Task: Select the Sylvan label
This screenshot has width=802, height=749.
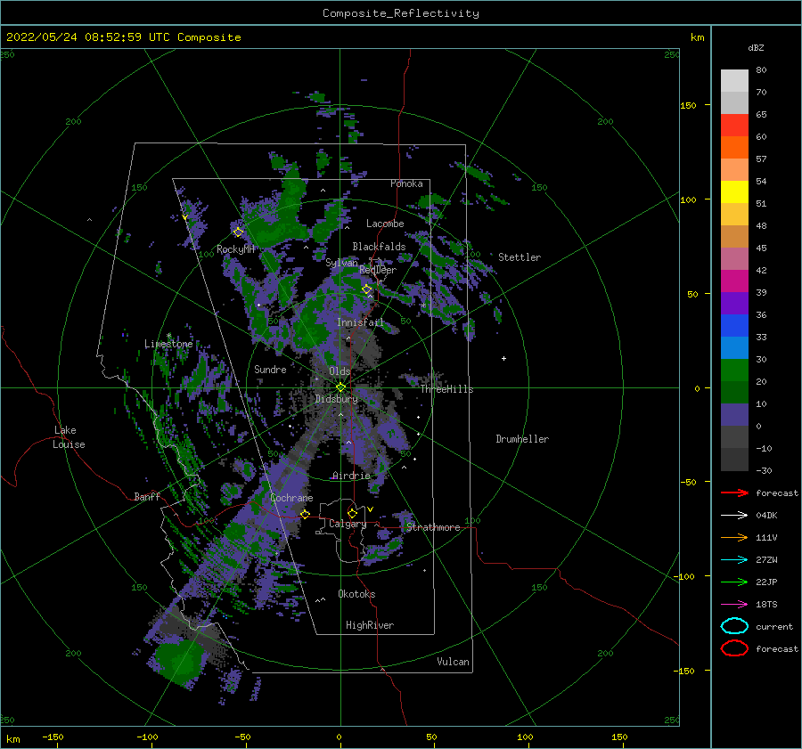Action: tap(341, 263)
